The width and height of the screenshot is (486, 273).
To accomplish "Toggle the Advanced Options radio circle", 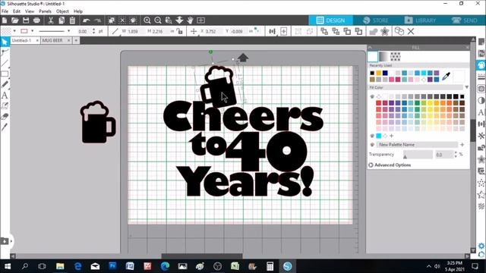I will click(371, 165).
